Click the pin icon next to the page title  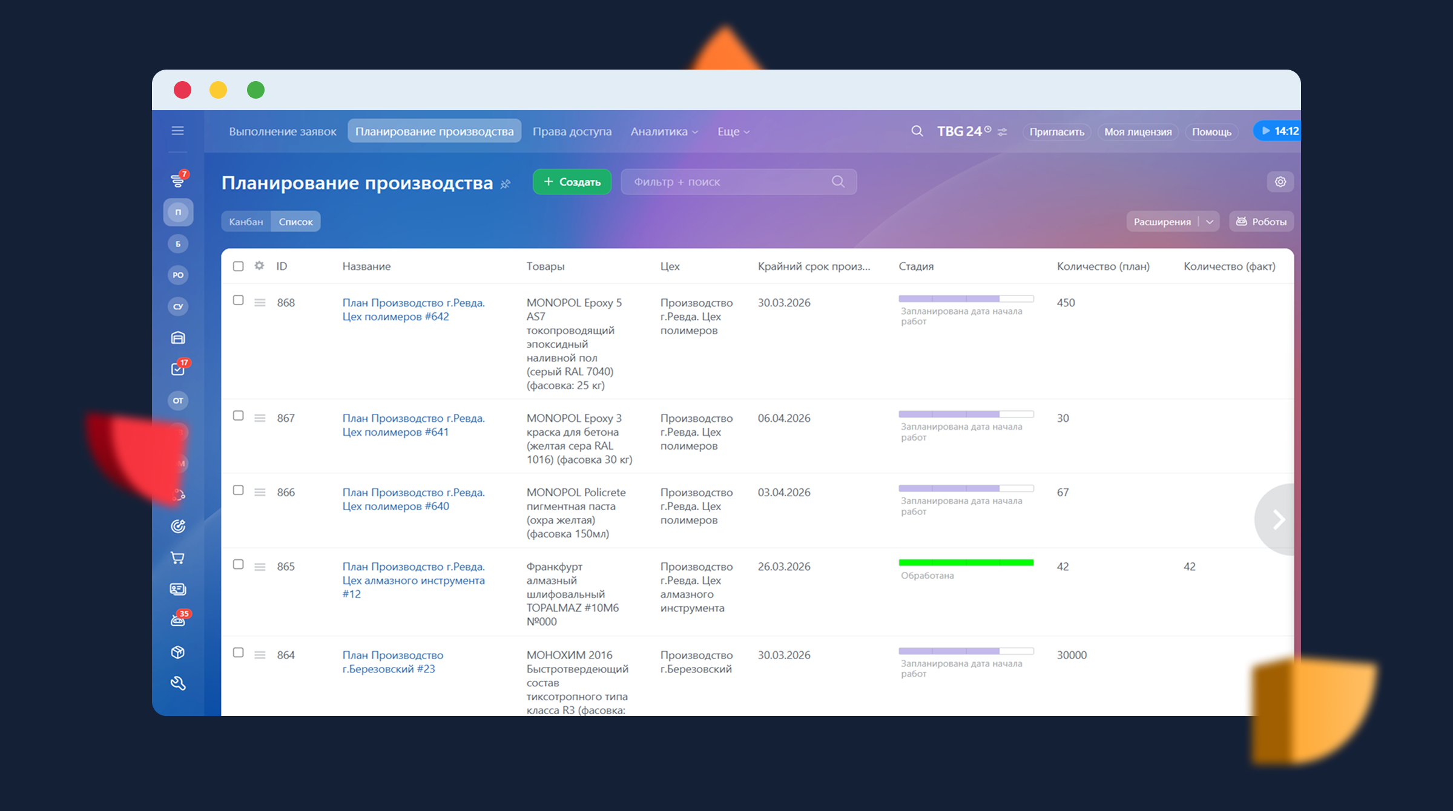(x=506, y=184)
